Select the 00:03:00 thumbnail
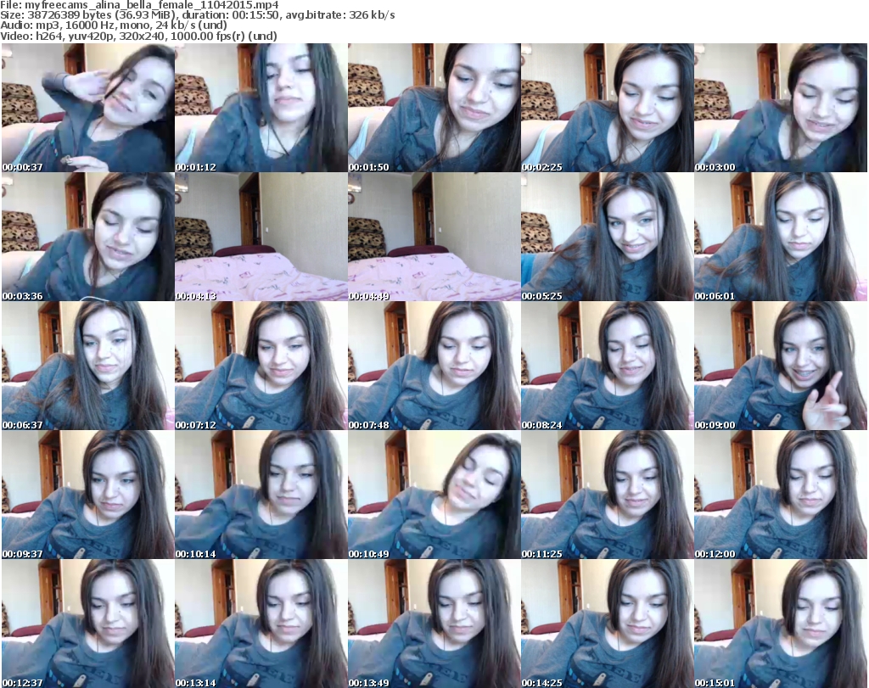The height and width of the screenshot is (688, 869). [780, 108]
